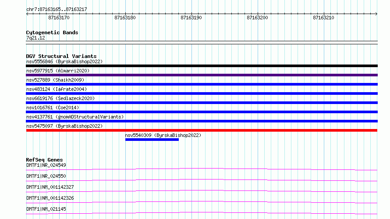
Task: Select the short blue nsv5540309 bar
Action: [x=152, y=140]
